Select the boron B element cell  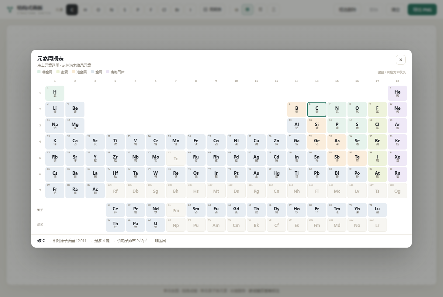[297, 109]
